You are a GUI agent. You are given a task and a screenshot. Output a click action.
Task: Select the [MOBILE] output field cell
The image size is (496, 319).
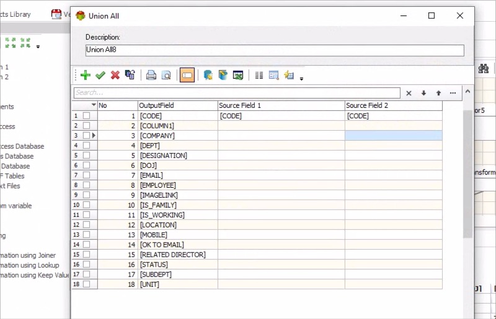pyautogui.click(x=178, y=235)
